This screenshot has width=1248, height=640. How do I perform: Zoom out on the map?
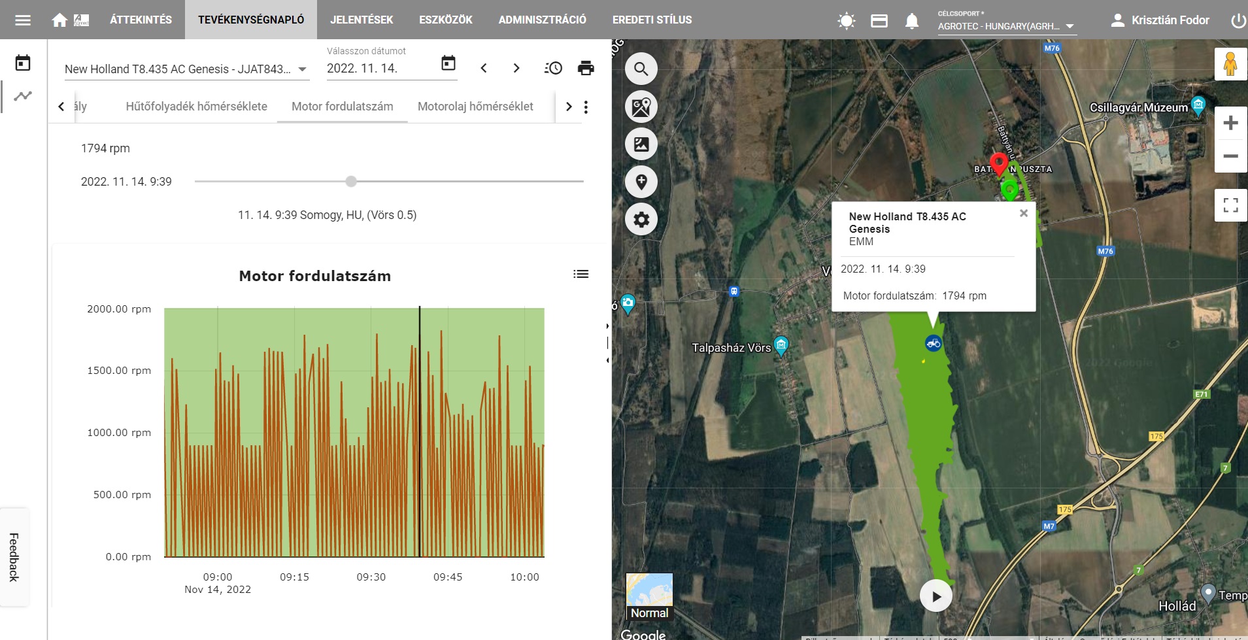point(1230,156)
